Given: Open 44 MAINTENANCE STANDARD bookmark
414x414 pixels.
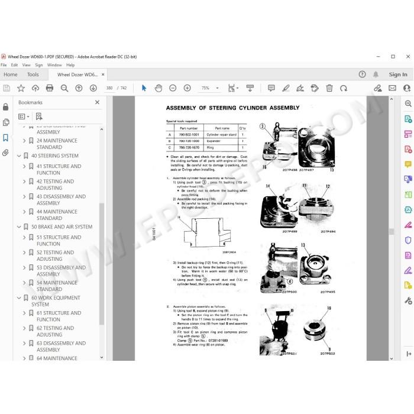Looking at the screenshot, I should coord(57,215).
